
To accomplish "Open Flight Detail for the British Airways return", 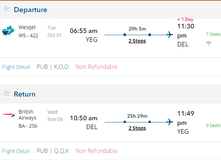I will pyautogui.click(x=16, y=151).
